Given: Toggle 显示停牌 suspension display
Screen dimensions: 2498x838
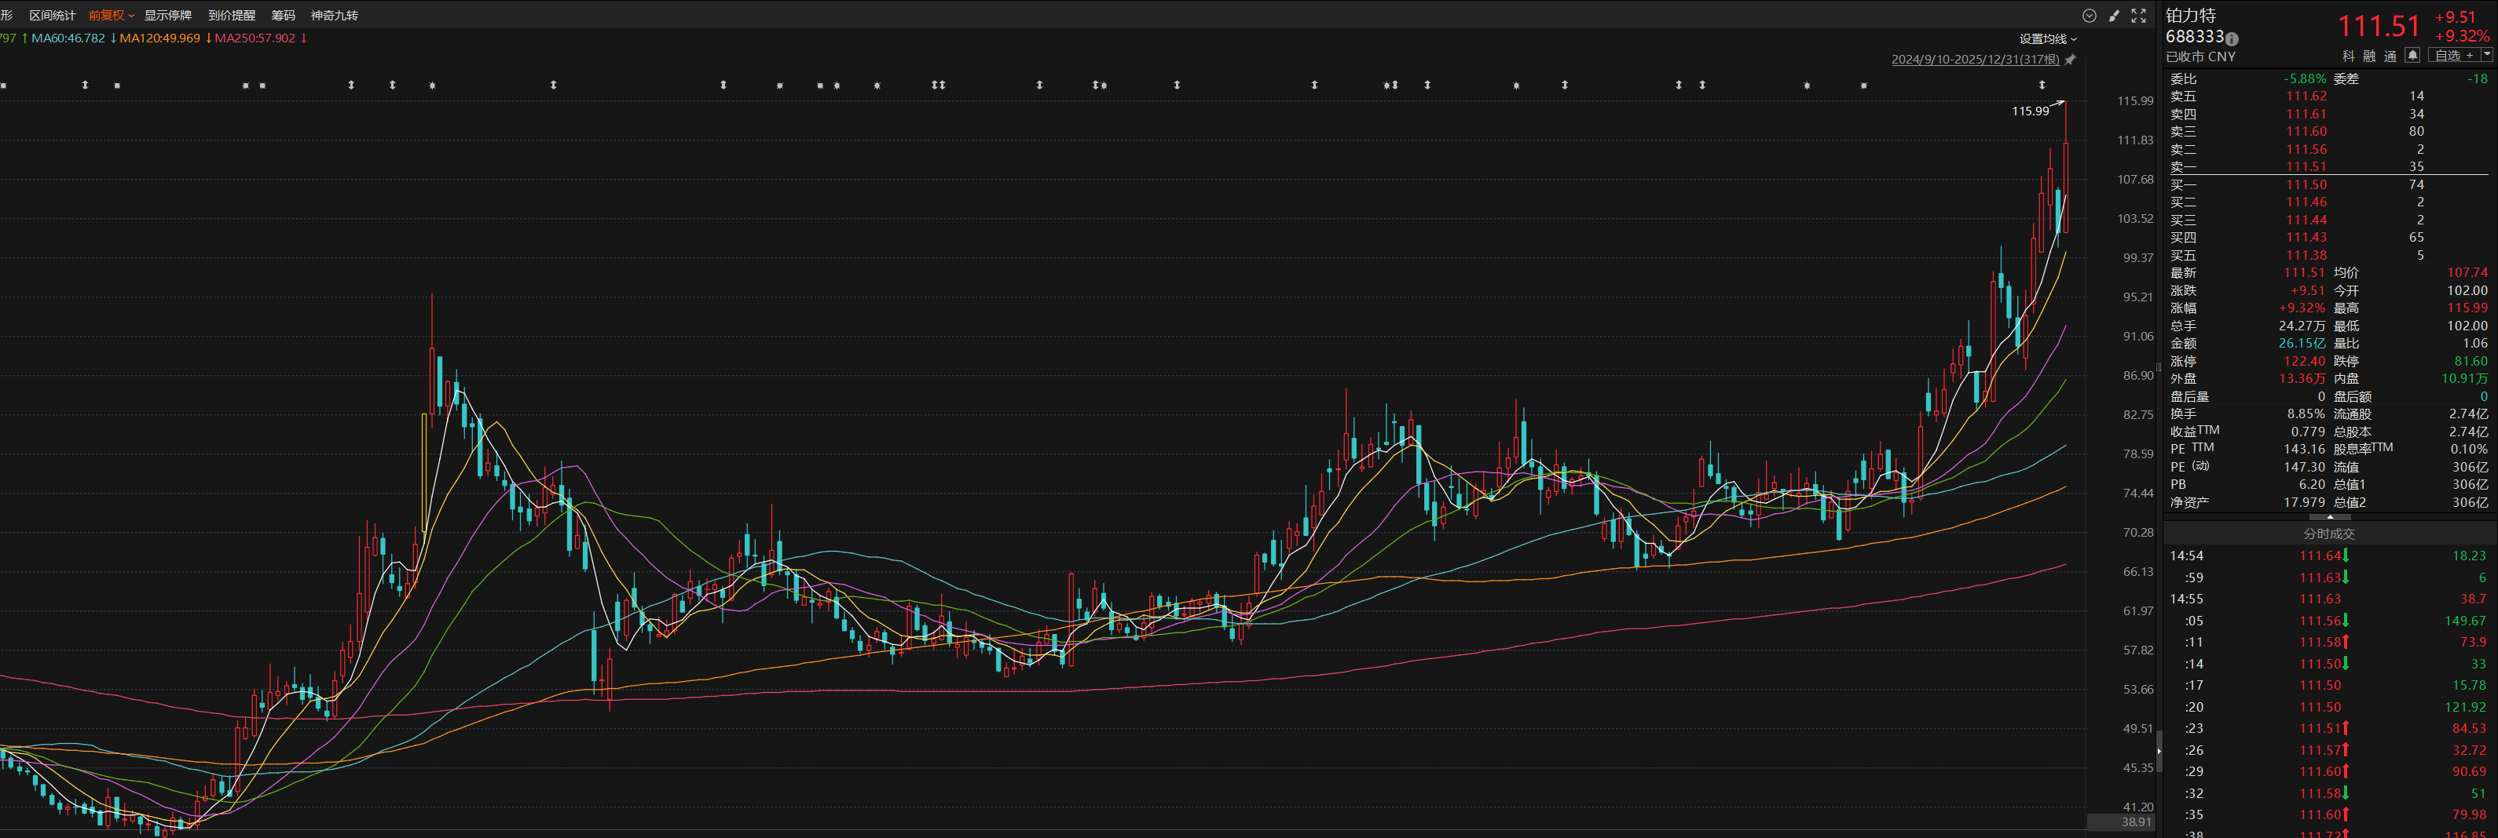Looking at the screenshot, I should tap(168, 16).
